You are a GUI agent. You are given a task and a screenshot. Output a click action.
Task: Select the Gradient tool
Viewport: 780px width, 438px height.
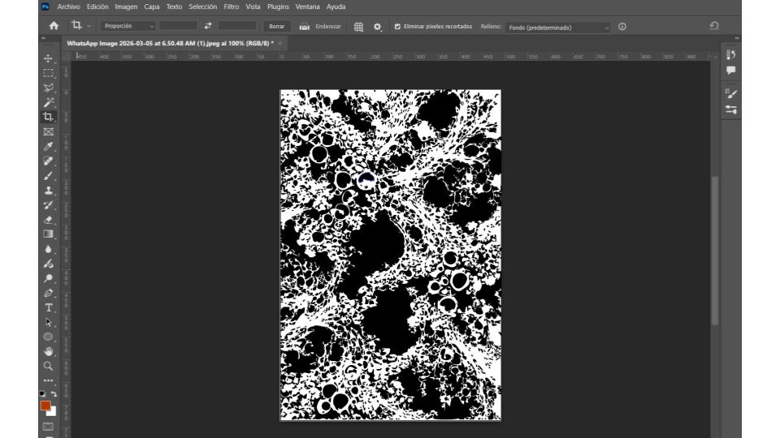point(48,234)
